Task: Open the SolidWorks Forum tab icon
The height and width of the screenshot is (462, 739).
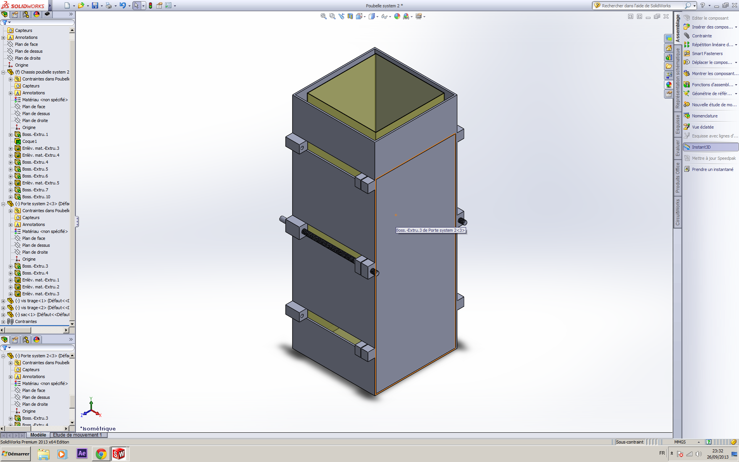Action: point(669,38)
